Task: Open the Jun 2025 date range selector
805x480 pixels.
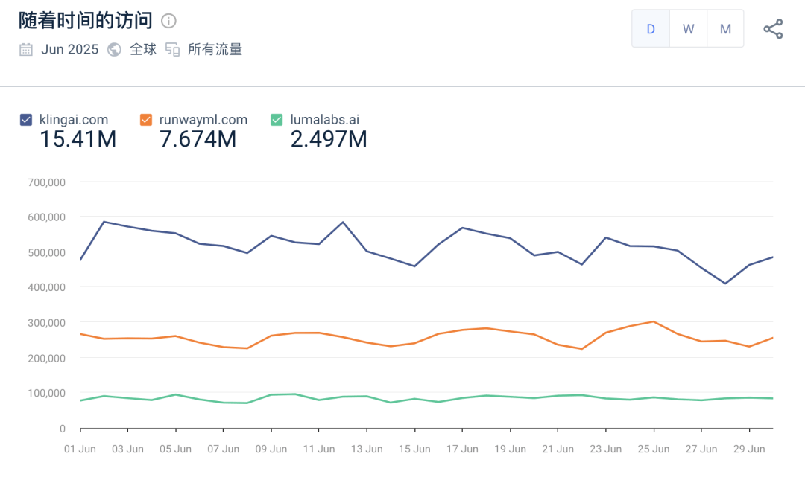Action: point(69,50)
